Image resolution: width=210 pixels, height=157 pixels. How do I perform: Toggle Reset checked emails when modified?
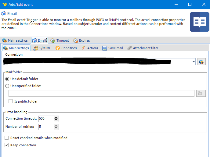point(7,138)
